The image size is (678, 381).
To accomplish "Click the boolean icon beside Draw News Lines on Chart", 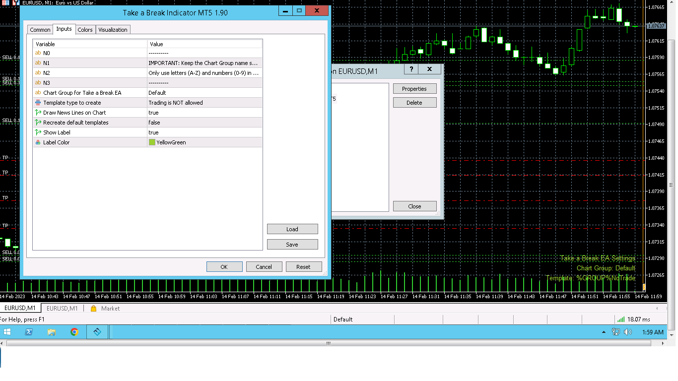I will pos(38,113).
